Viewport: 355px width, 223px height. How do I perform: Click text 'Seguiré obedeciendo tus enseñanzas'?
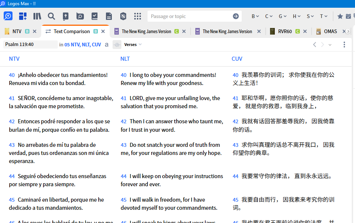point(62,176)
